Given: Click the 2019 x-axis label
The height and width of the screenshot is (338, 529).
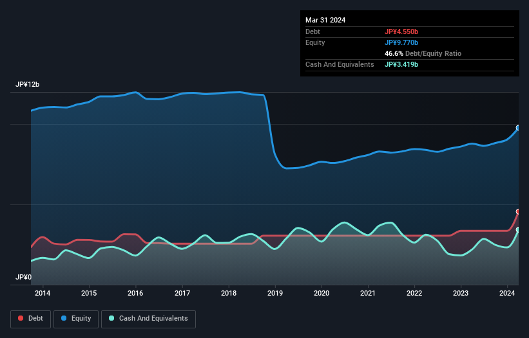Looking at the screenshot, I should [x=275, y=293].
